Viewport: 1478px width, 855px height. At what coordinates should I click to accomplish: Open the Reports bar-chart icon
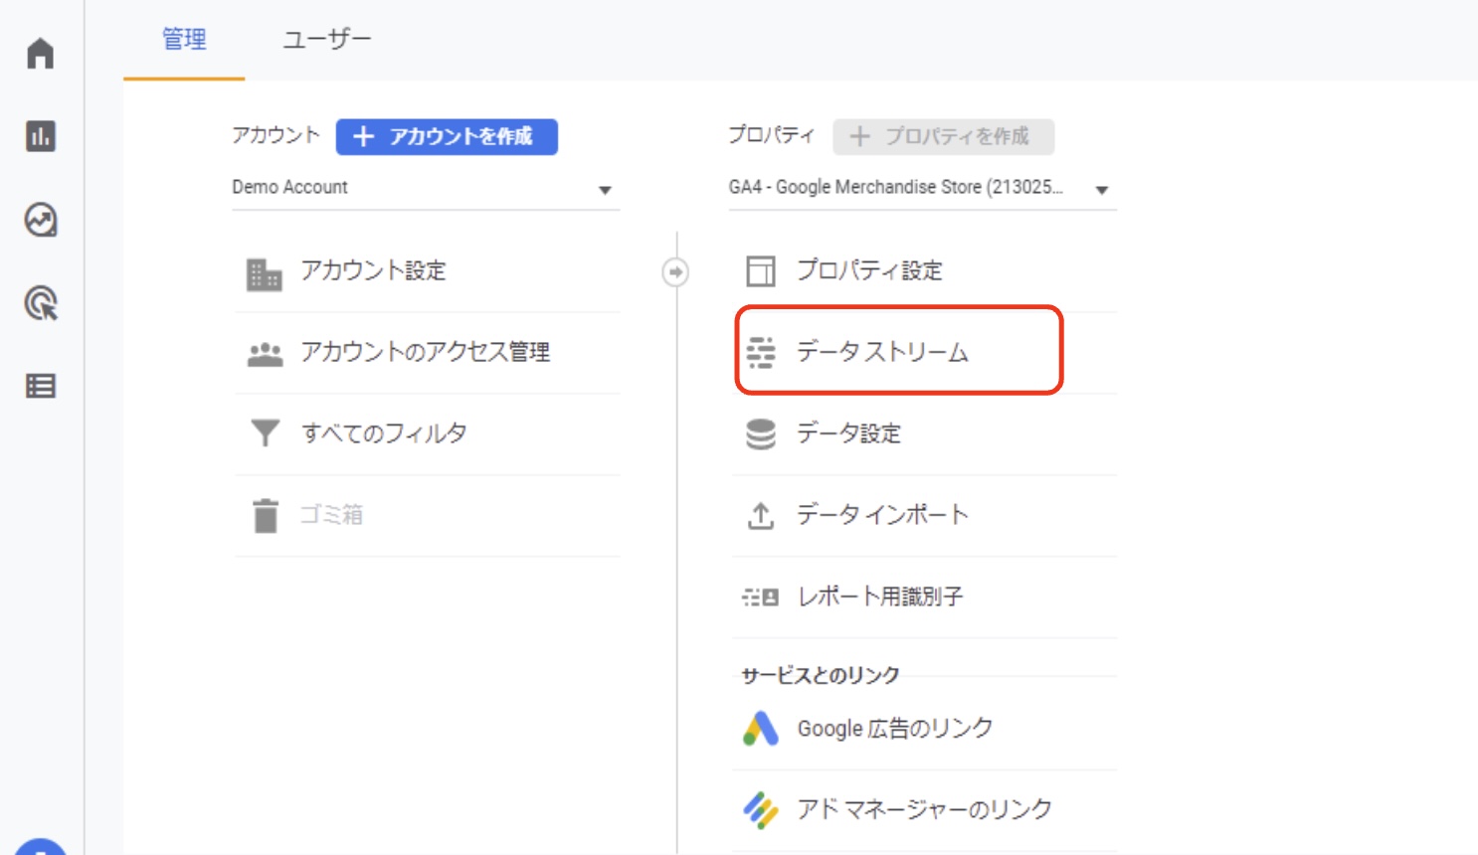[41, 136]
